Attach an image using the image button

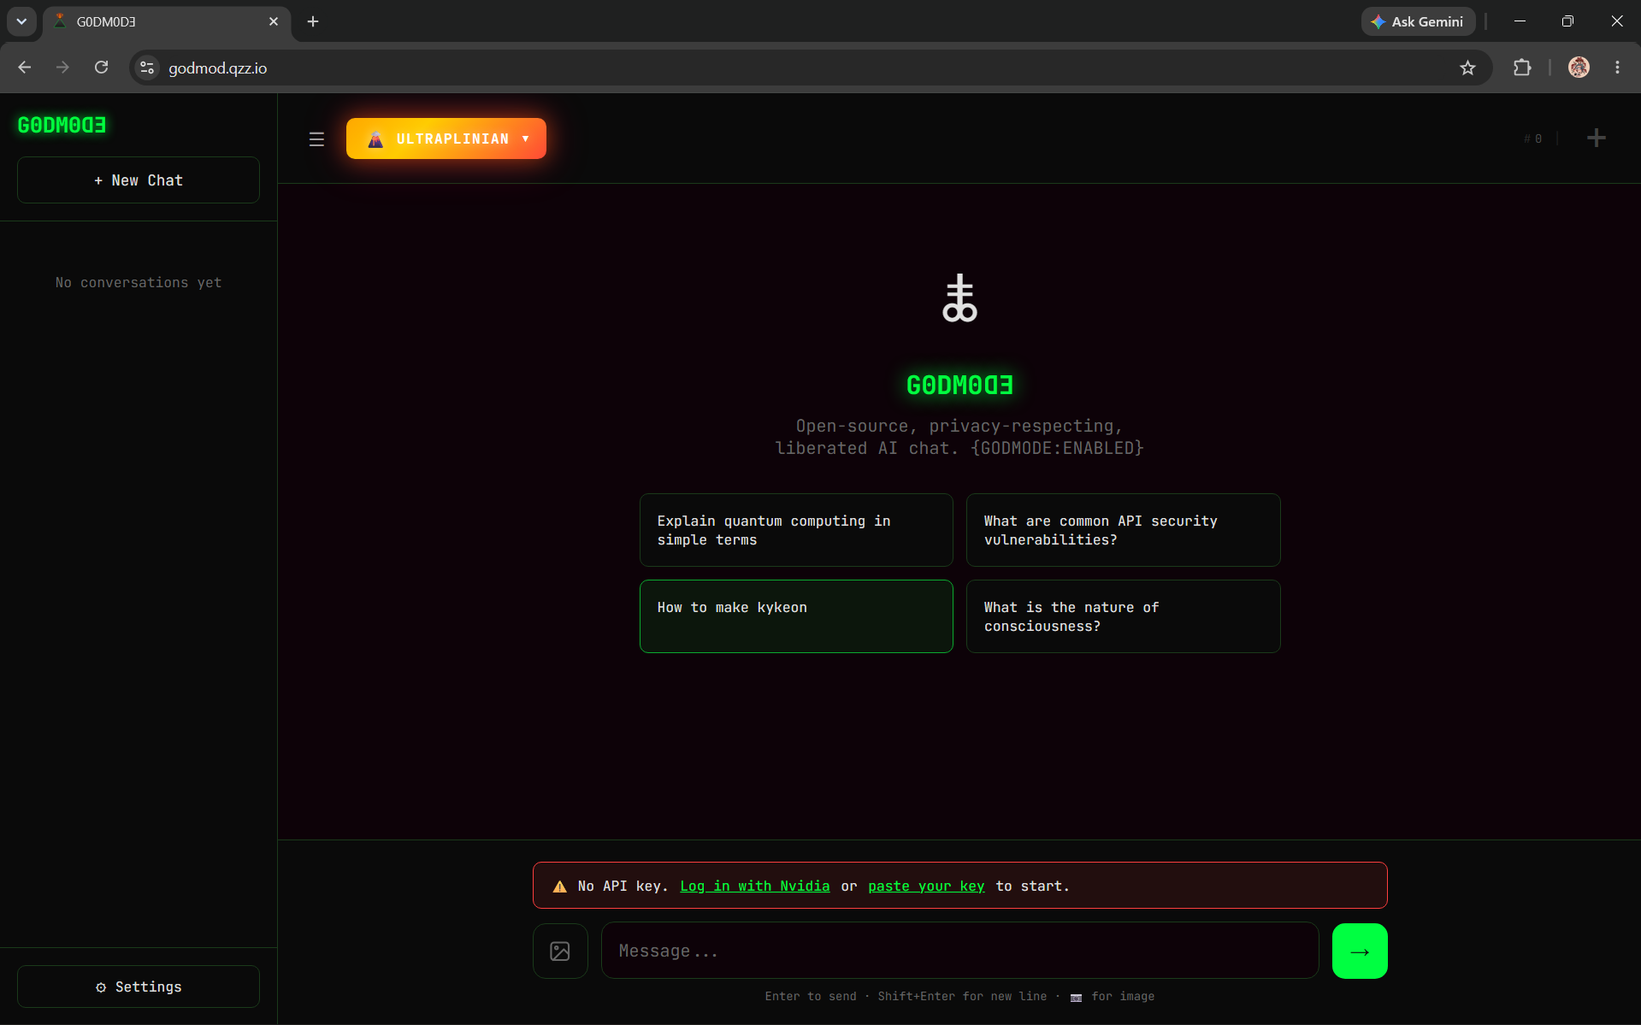click(560, 951)
